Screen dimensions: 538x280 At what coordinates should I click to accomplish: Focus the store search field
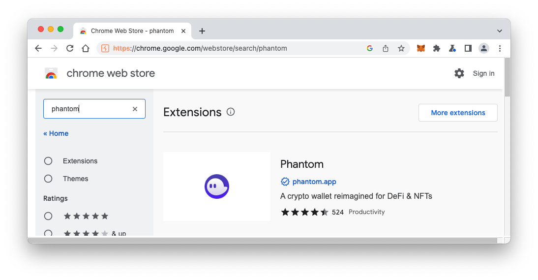click(94, 109)
